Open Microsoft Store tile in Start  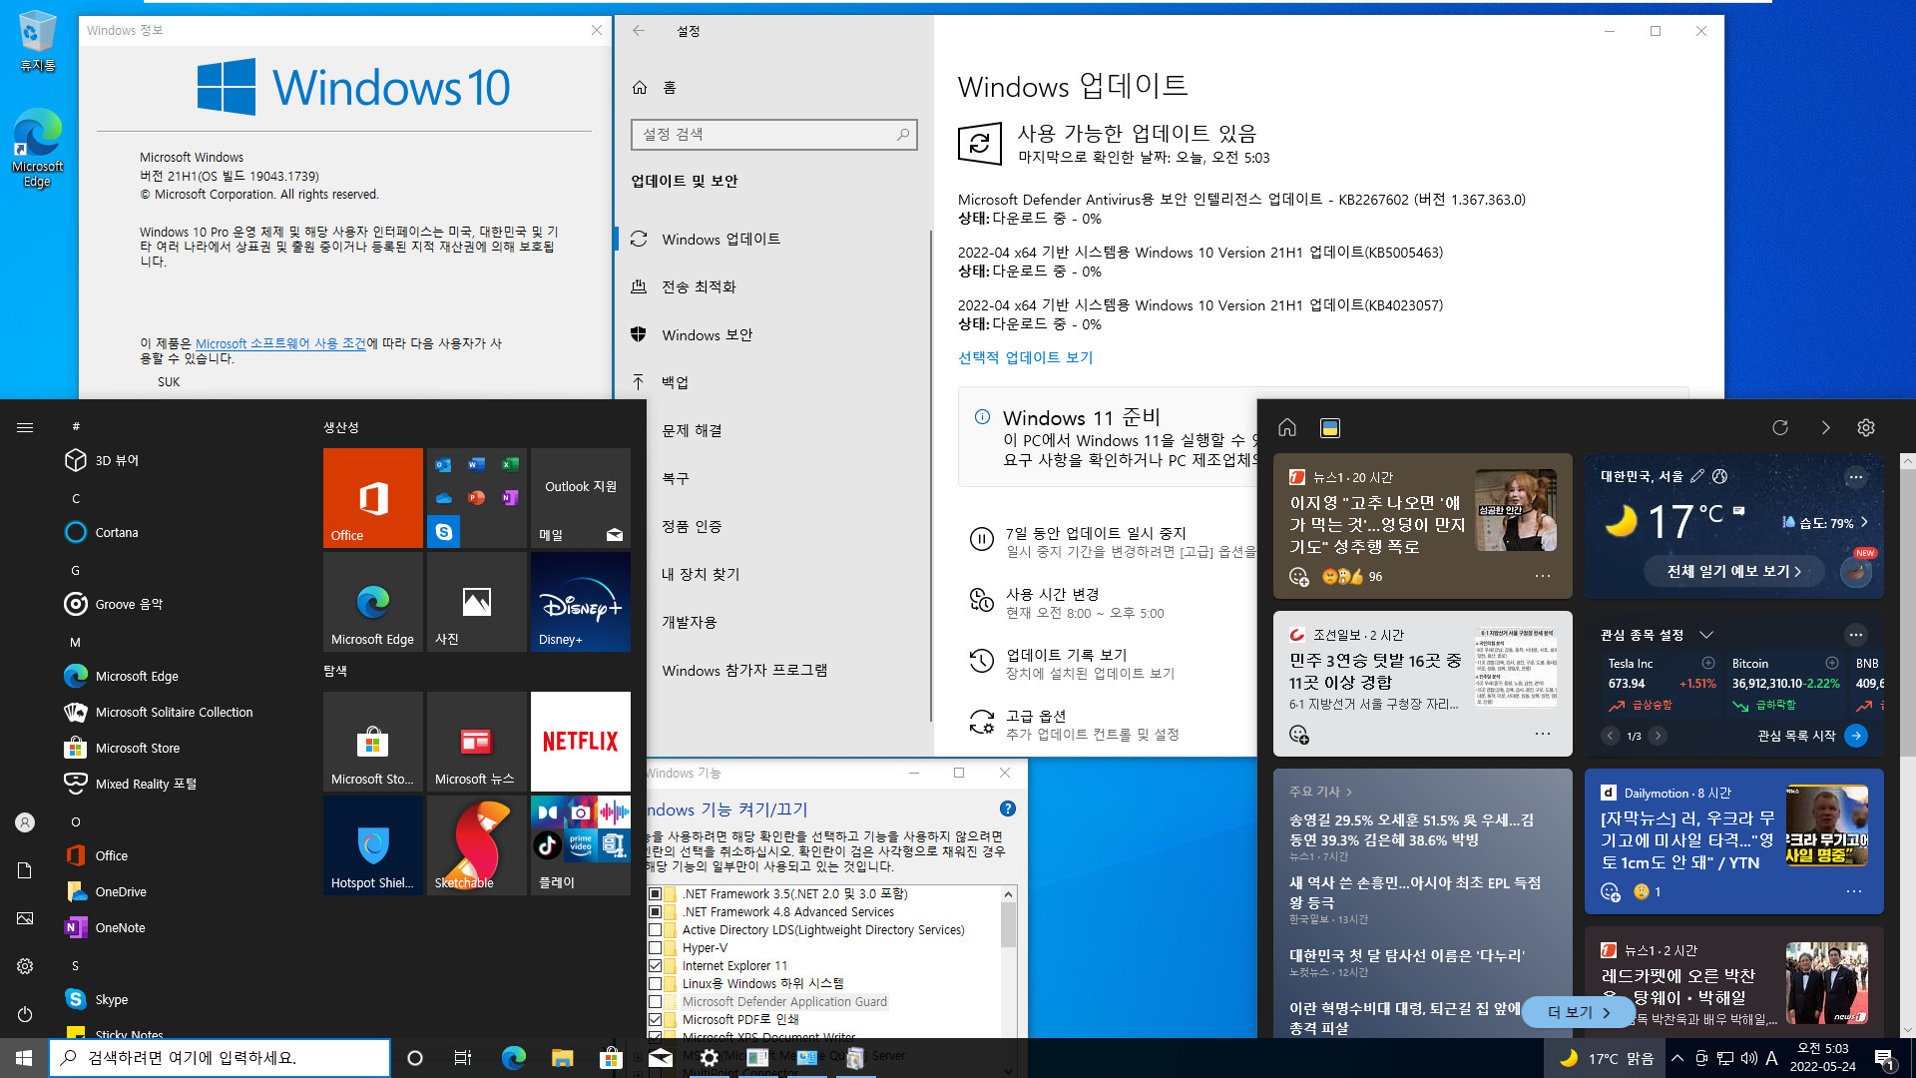[372, 742]
